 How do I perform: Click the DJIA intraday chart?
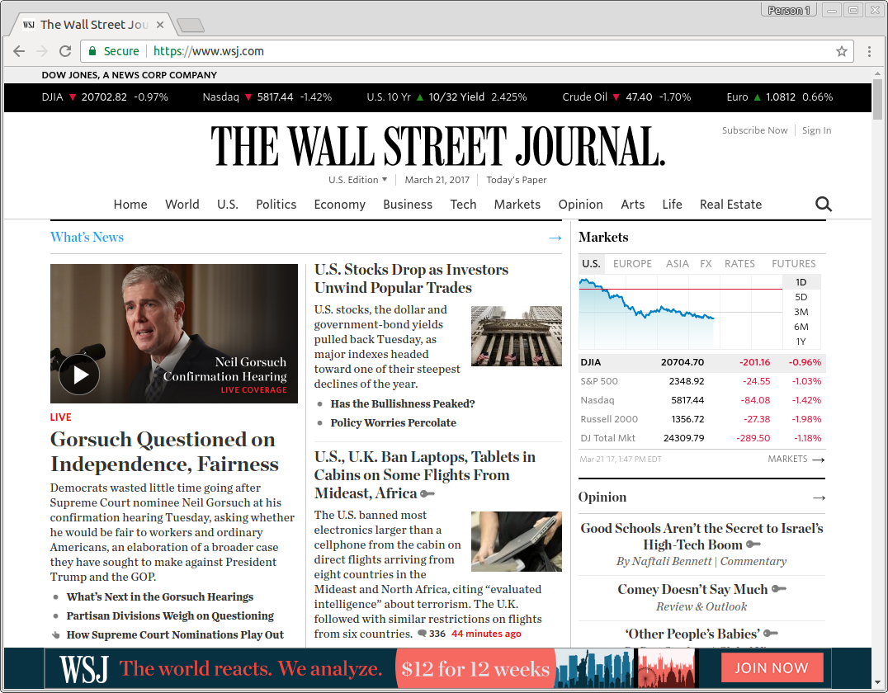pyautogui.click(x=680, y=312)
